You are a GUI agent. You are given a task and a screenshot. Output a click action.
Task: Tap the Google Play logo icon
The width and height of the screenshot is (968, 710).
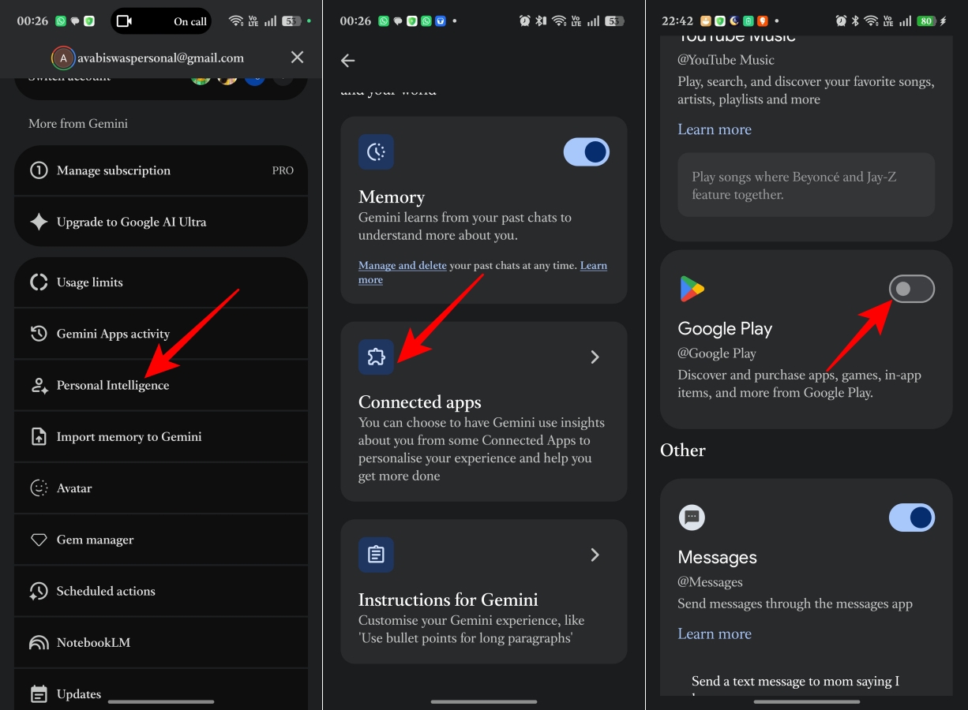tap(692, 290)
